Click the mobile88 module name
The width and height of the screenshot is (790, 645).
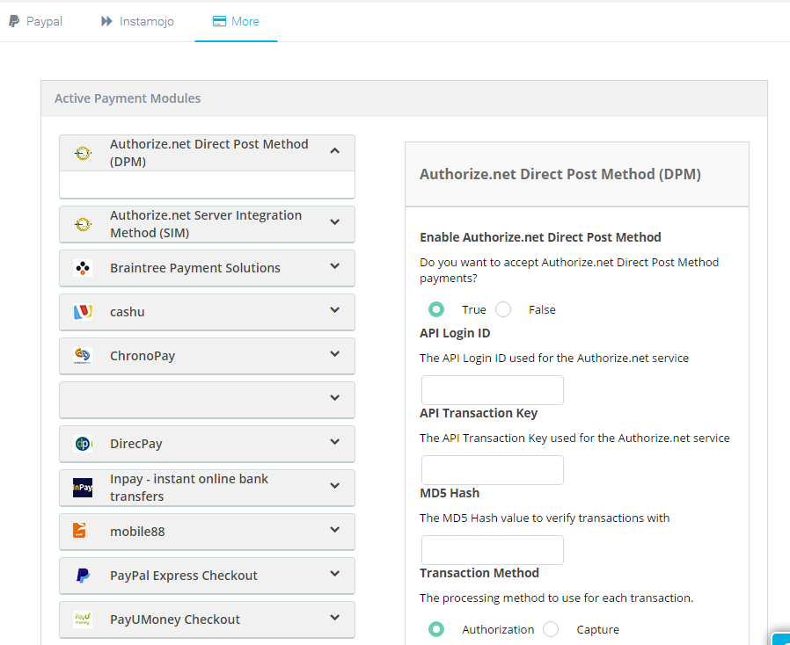pyautogui.click(x=137, y=532)
